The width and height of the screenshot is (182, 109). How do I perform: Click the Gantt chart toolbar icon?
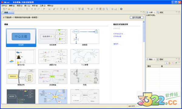tap(79, 9)
